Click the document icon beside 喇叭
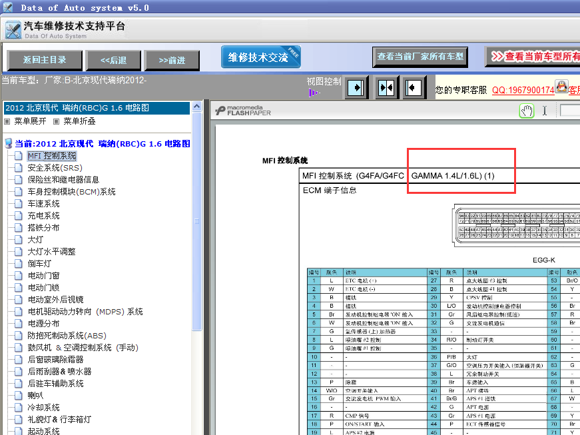This screenshot has height=435, width=580. (x=19, y=396)
